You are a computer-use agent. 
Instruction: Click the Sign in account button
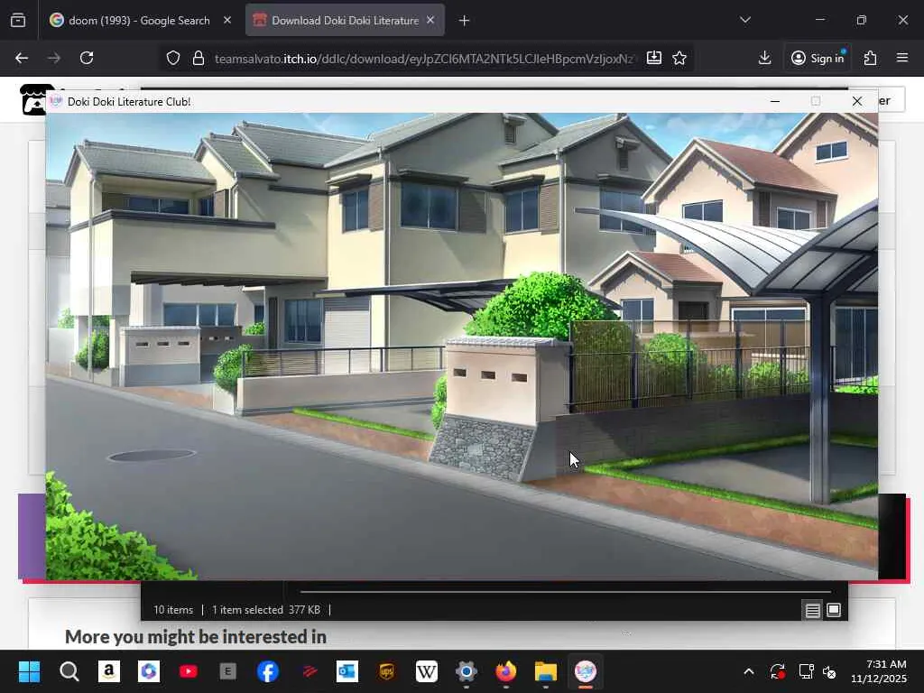tap(818, 58)
